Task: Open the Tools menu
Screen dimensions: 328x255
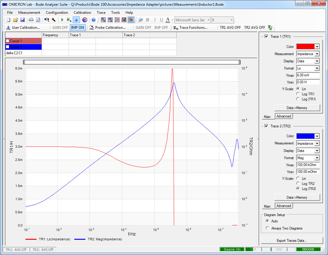Action: point(115,13)
